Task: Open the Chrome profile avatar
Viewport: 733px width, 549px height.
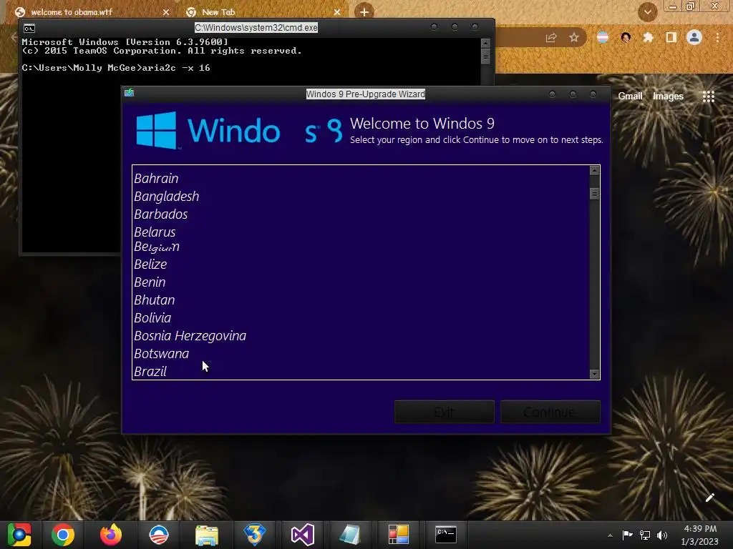Action: coord(694,37)
